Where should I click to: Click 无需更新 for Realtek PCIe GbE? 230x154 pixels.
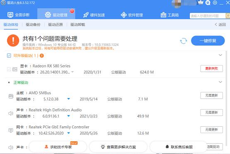coord(211,130)
